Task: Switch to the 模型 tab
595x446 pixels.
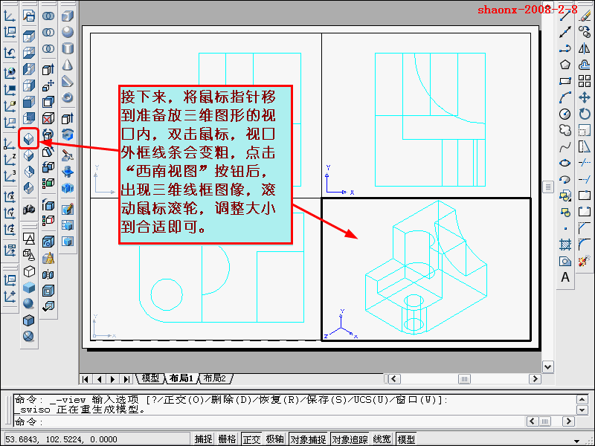Action: [151, 378]
